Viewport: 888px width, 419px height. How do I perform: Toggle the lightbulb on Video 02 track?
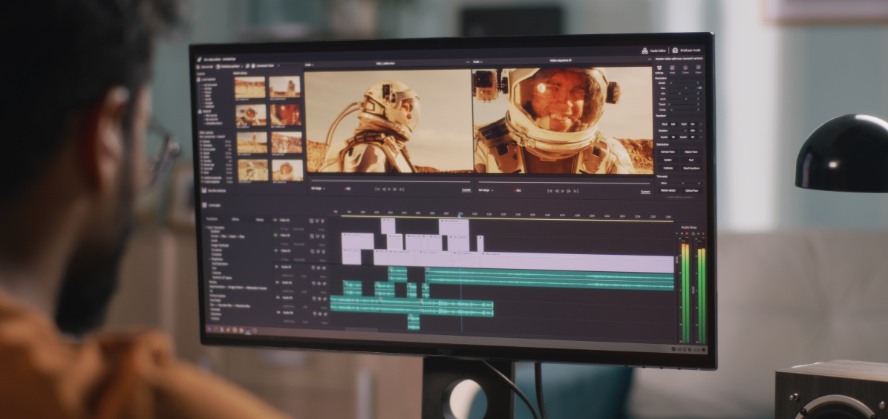(324, 236)
